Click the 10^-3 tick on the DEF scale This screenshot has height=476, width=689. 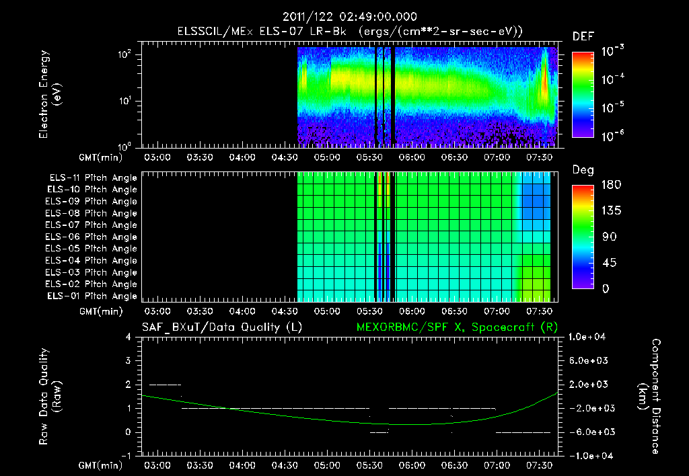pos(612,50)
